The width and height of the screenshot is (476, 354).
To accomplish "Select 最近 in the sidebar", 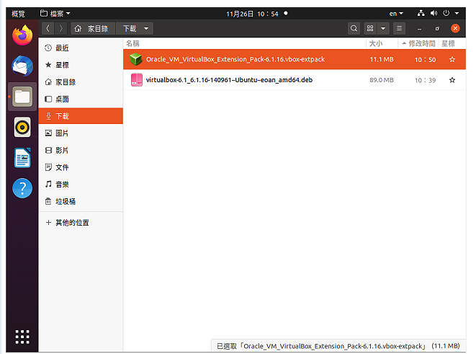I will click(x=81, y=48).
